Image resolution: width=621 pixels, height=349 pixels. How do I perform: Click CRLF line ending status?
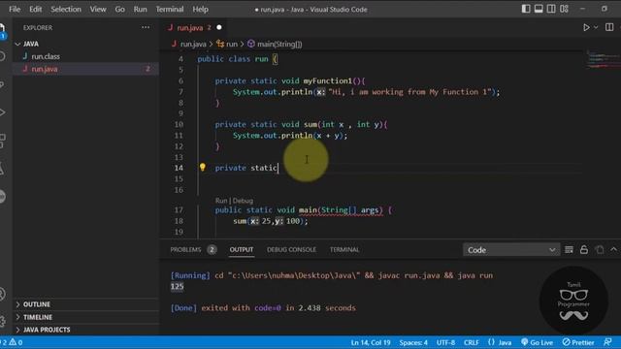pyautogui.click(x=471, y=342)
